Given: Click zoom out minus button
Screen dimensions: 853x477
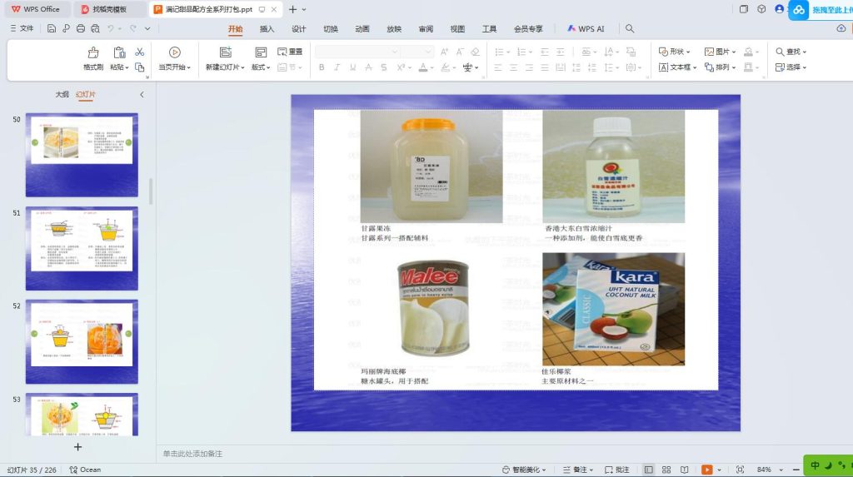Looking at the screenshot, I should tap(796, 470).
